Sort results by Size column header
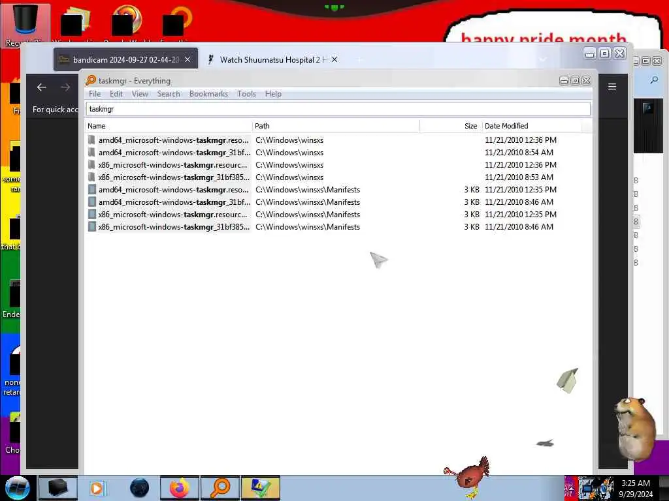This screenshot has height=501, width=669. 451,126
